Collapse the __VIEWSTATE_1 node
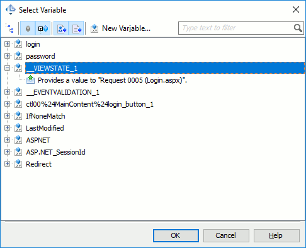Viewport: 306px width, 248px height. pyautogui.click(x=7, y=68)
